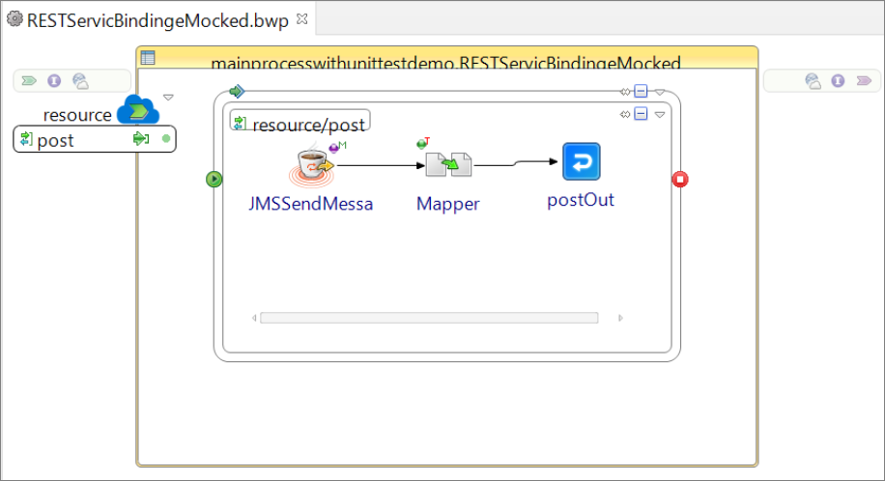
Task: Select the postOut reply activity icon
Action: point(582,161)
